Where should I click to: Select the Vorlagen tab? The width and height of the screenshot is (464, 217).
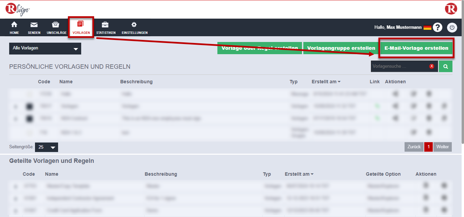coord(81,28)
